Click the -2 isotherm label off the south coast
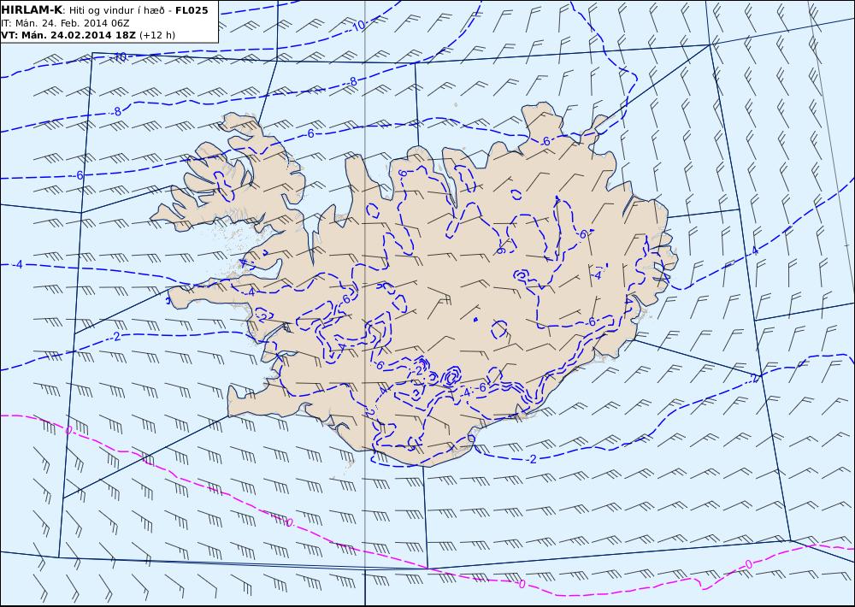 click(532, 459)
